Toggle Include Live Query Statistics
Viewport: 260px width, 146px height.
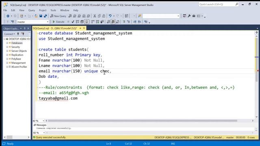[x=97, y=21]
